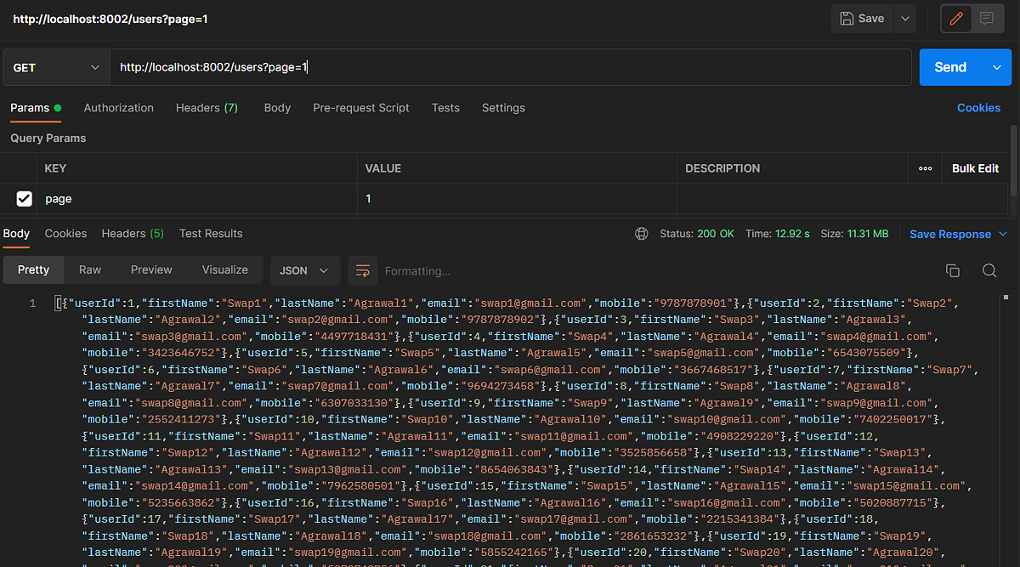Uncheck the page query parameter
The image size is (1020, 567).
[24, 198]
